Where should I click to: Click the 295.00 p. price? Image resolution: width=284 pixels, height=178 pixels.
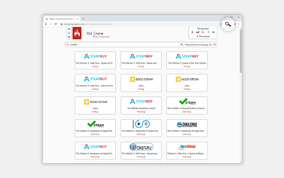click(187, 112)
